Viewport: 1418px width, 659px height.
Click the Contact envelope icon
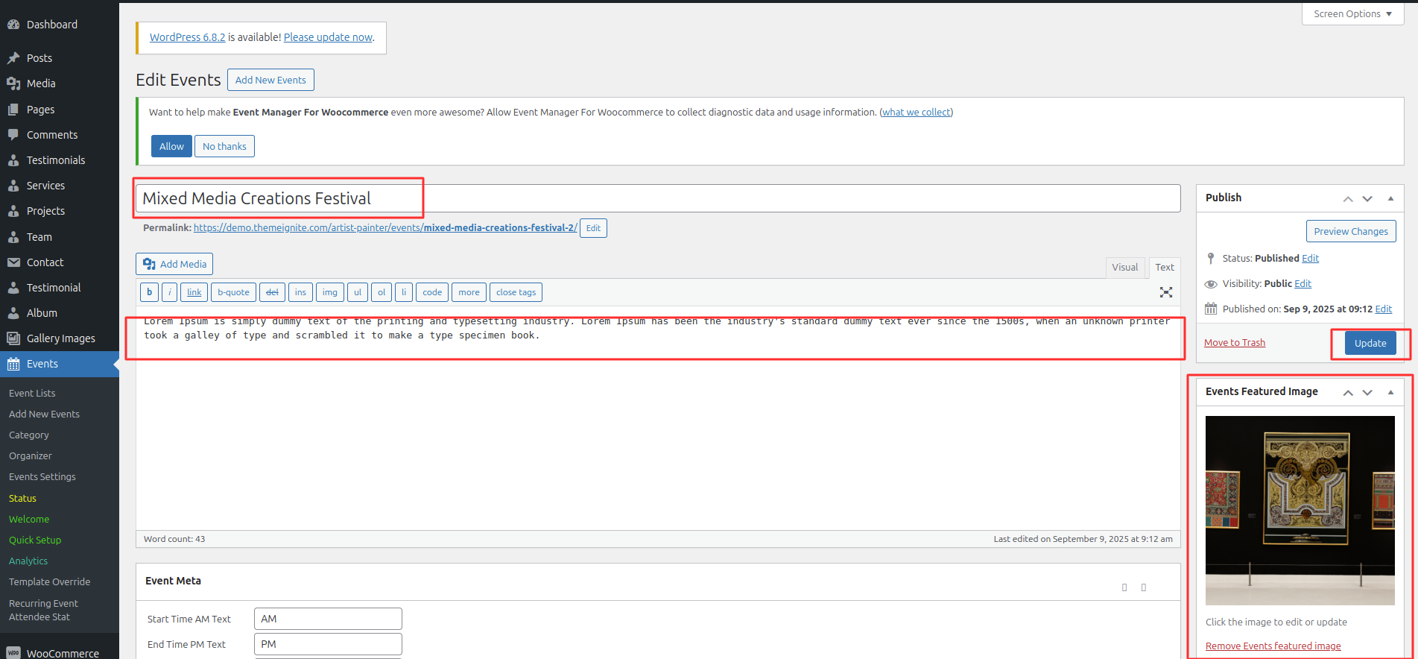13,262
